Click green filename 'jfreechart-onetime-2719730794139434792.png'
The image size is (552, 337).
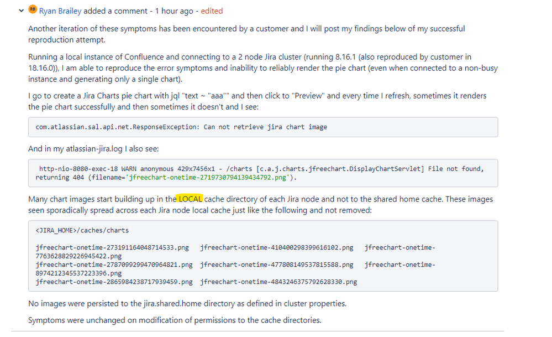click(209, 177)
